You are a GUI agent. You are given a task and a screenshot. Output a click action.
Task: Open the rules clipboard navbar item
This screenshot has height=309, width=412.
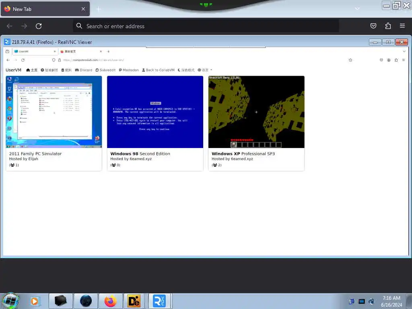pos(66,70)
